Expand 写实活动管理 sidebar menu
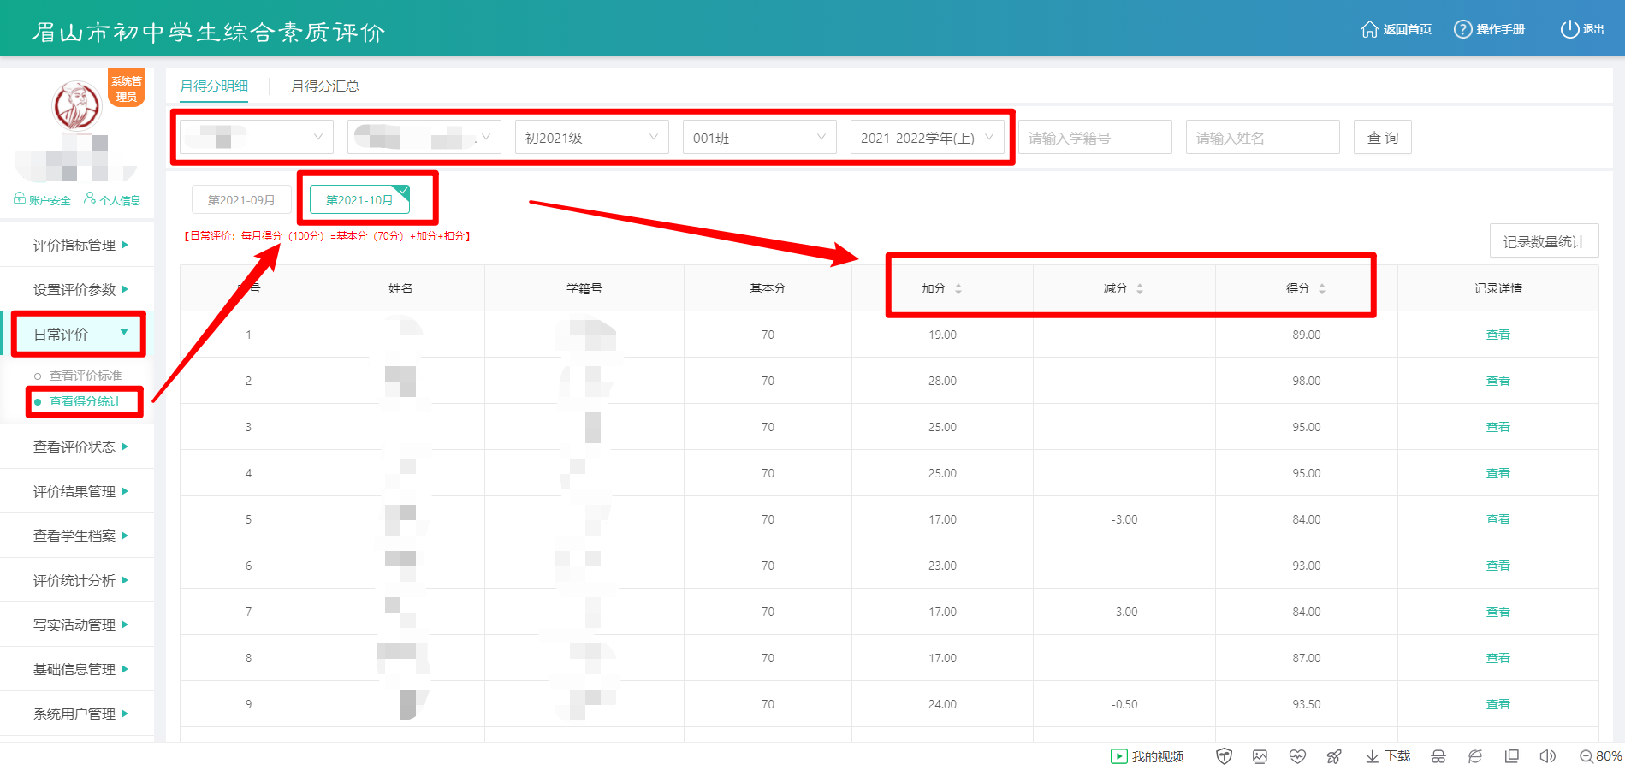 pos(77,625)
